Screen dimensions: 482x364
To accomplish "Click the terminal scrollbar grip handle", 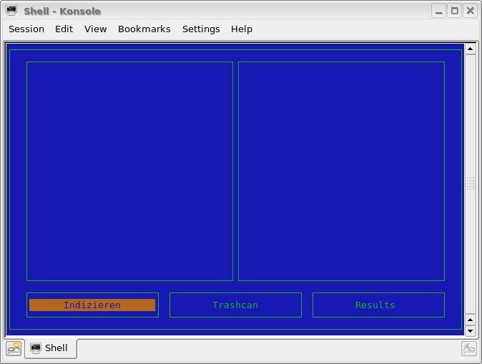I will 470,184.
